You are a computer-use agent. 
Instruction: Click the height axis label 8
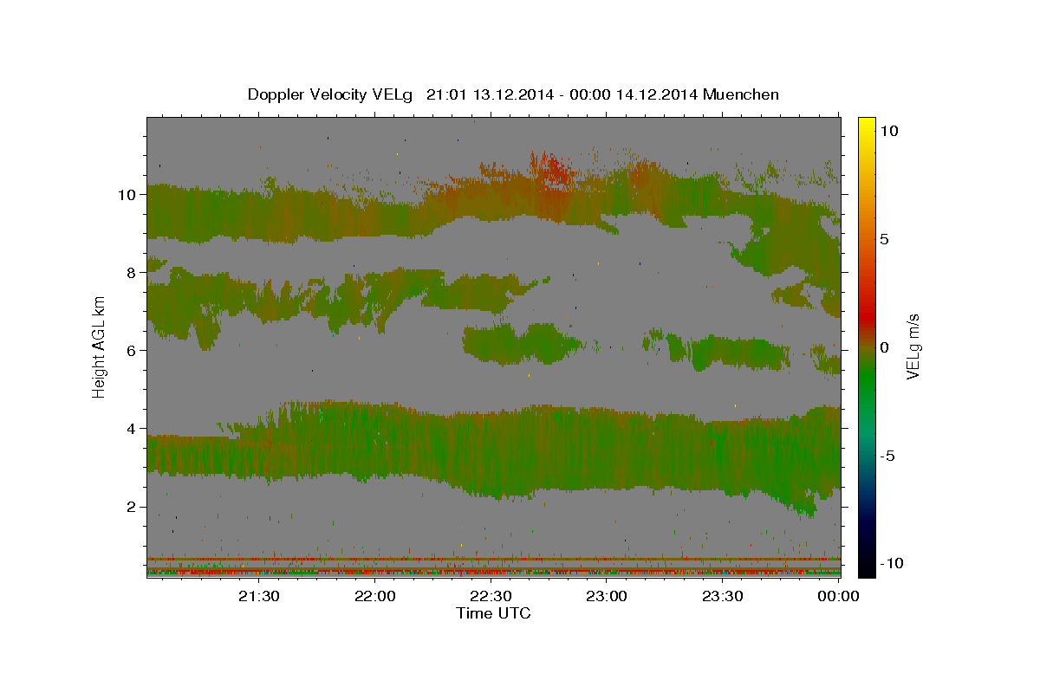[x=132, y=273]
